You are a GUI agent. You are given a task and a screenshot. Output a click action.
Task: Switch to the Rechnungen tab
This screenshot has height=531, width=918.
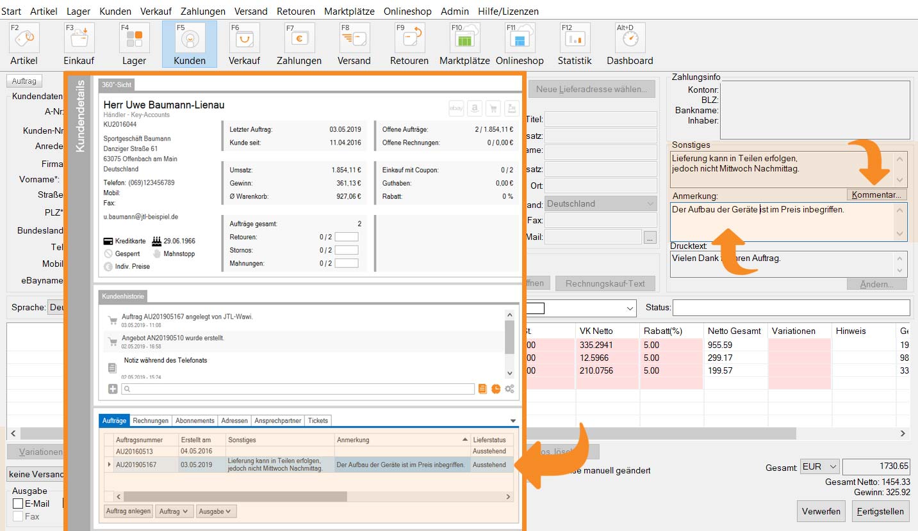(151, 420)
